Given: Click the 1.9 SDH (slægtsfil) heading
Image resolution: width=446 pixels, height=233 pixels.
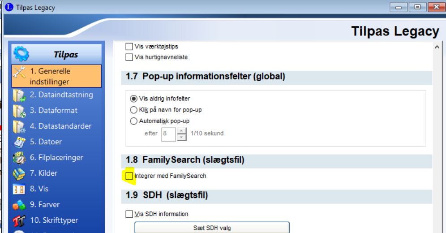Looking at the screenshot, I should click(x=167, y=195).
